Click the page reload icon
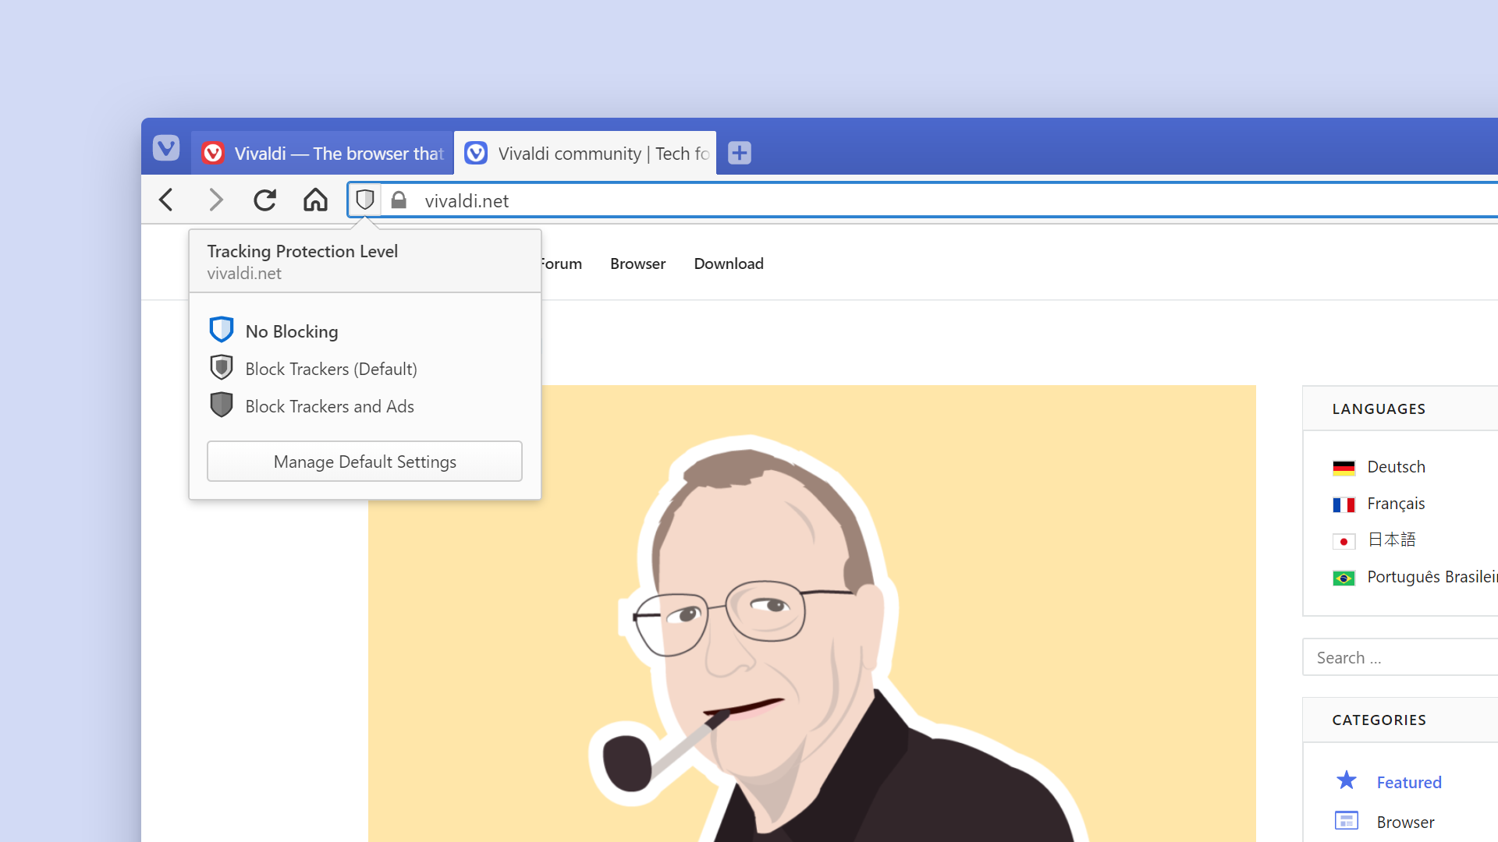 point(265,200)
